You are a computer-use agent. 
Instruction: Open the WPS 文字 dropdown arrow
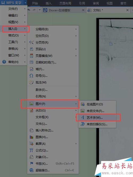coord(25,3)
